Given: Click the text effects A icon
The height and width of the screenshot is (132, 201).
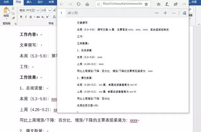Looking at the screenshot, I should tap(54, 17).
